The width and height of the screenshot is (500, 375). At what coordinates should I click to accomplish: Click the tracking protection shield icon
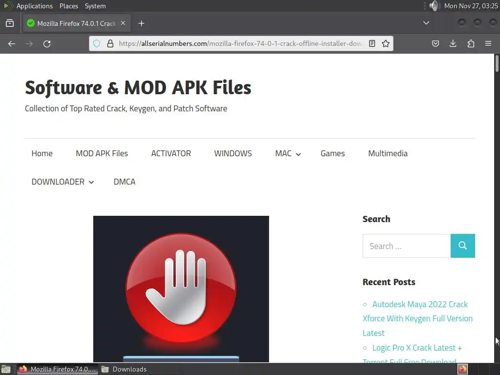97,43
